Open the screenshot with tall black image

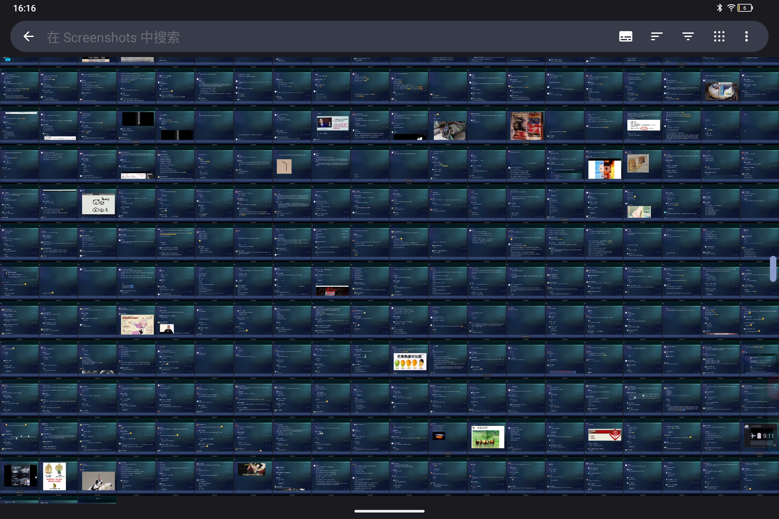coord(136,126)
